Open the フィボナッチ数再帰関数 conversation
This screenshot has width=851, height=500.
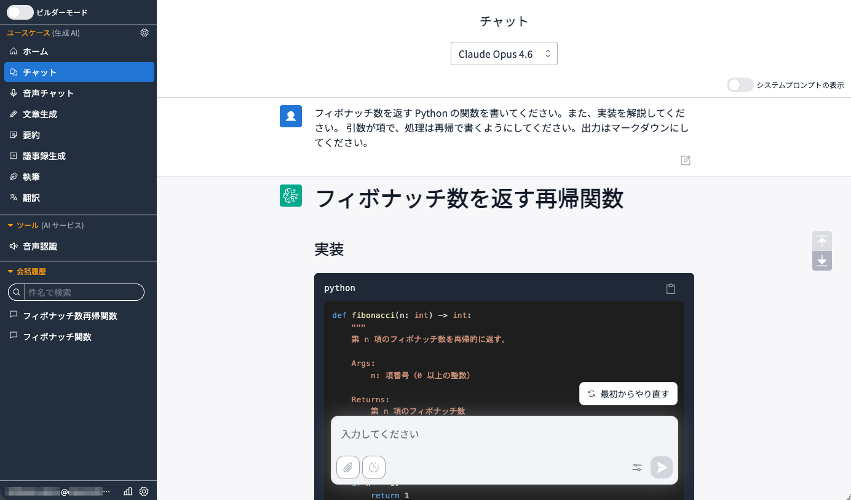point(79,316)
